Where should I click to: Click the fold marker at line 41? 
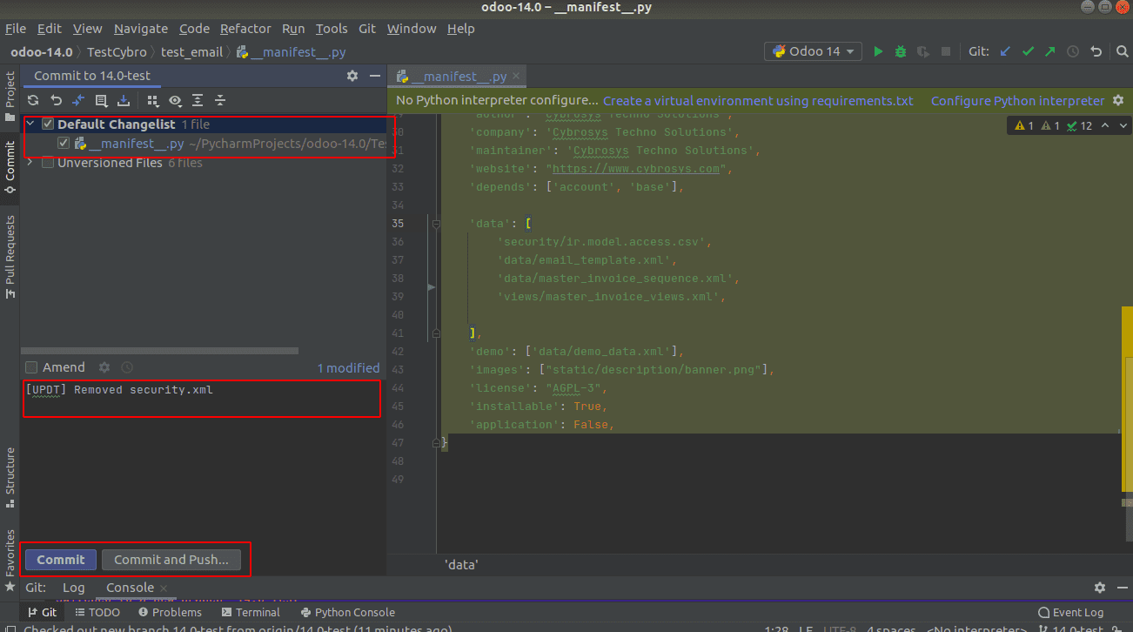435,333
